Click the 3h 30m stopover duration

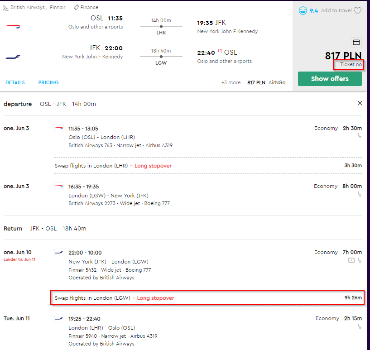click(x=353, y=165)
